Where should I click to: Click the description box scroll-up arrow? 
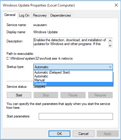(110, 41)
